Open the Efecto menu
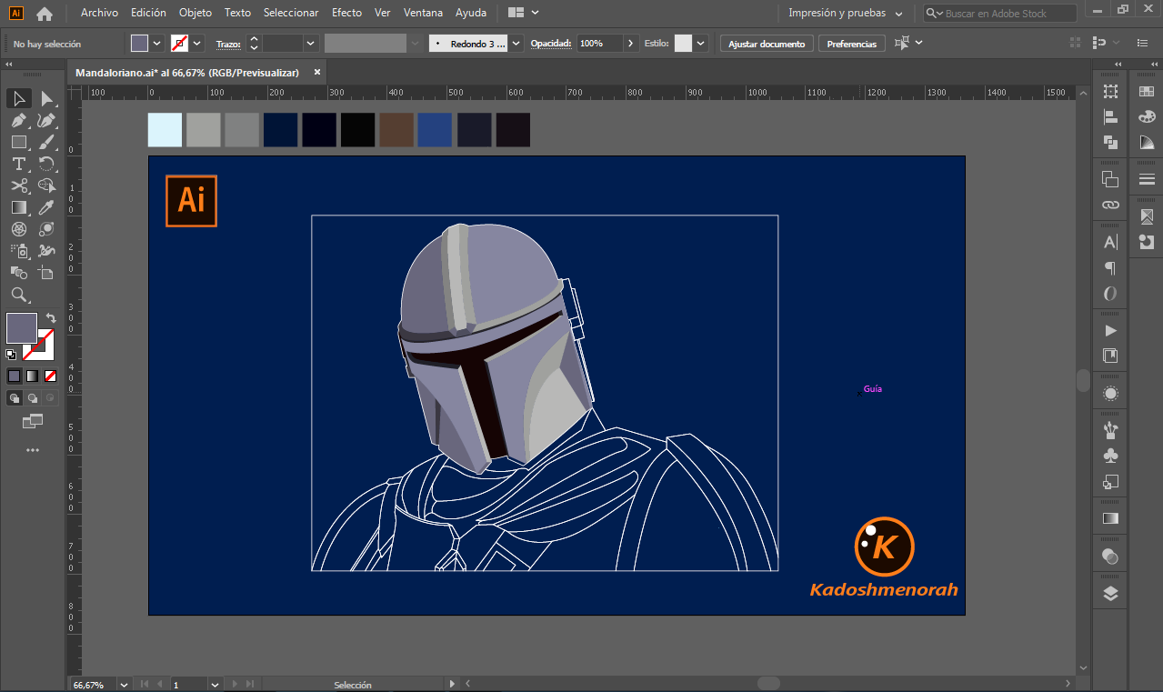The height and width of the screenshot is (692, 1163). [x=346, y=13]
